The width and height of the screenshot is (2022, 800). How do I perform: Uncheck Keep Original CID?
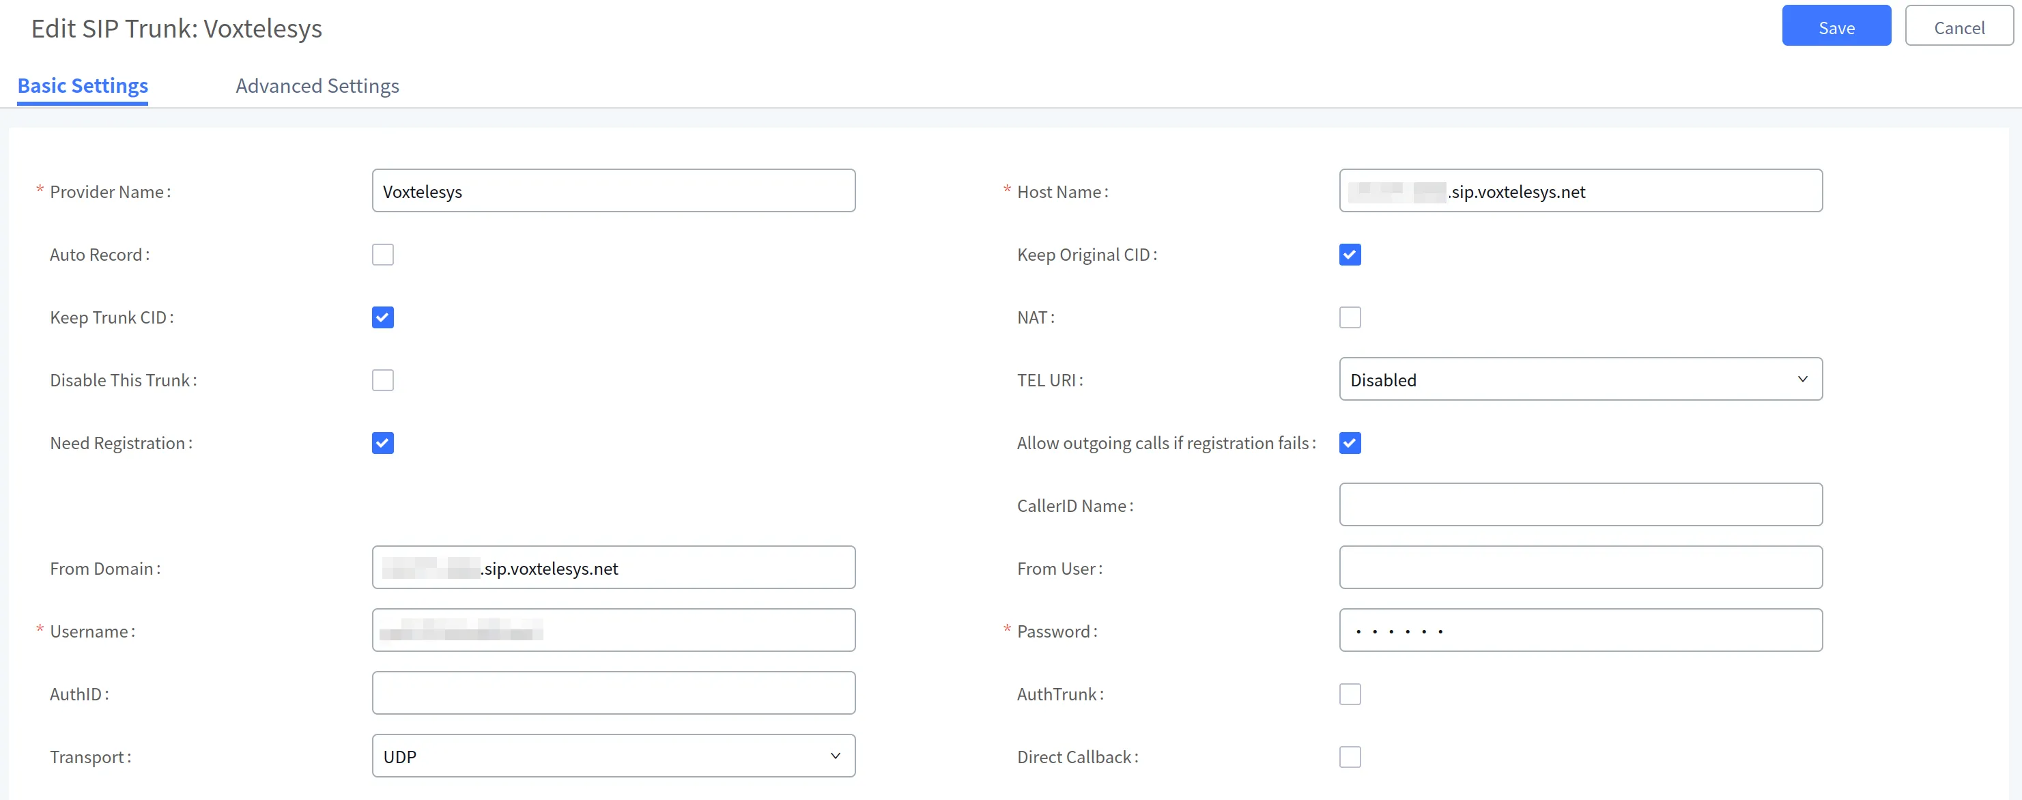[1350, 255]
